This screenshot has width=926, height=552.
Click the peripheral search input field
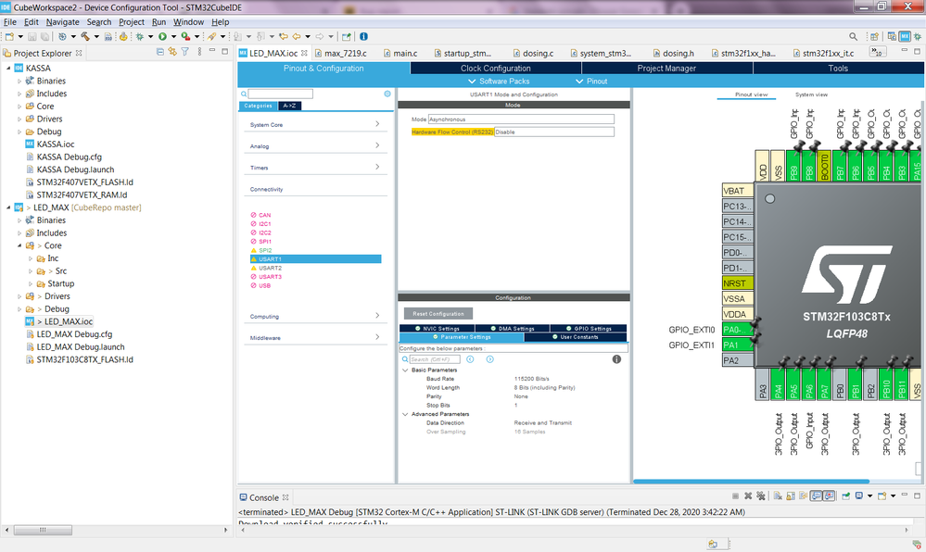pyautogui.click(x=281, y=94)
